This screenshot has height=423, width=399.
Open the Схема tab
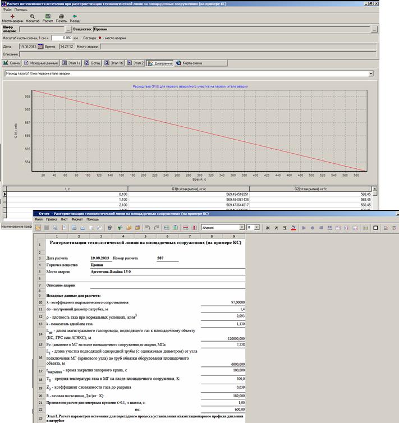(11, 63)
